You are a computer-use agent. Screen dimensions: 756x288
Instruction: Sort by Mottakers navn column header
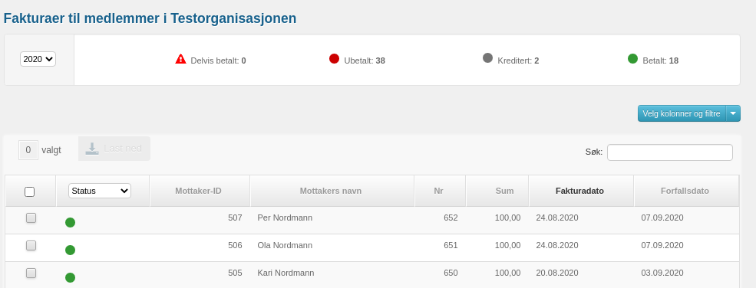pos(331,191)
